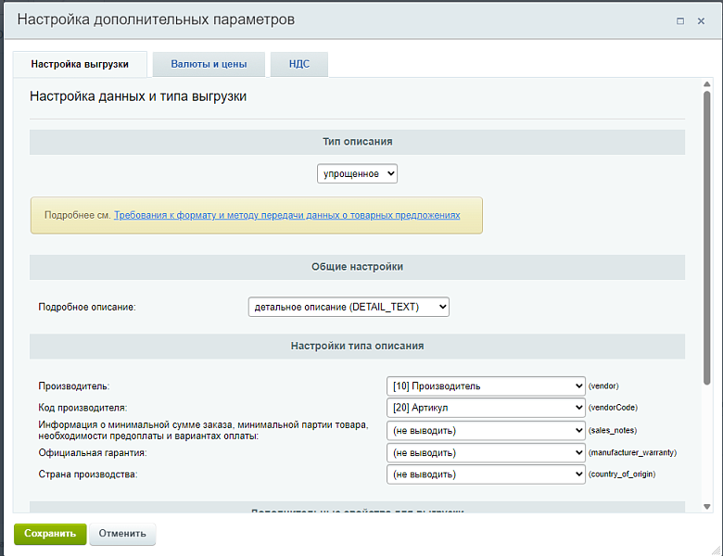Click the Общие настройки section header
The width and height of the screenshot is (723, 556).
pos(357,267)
